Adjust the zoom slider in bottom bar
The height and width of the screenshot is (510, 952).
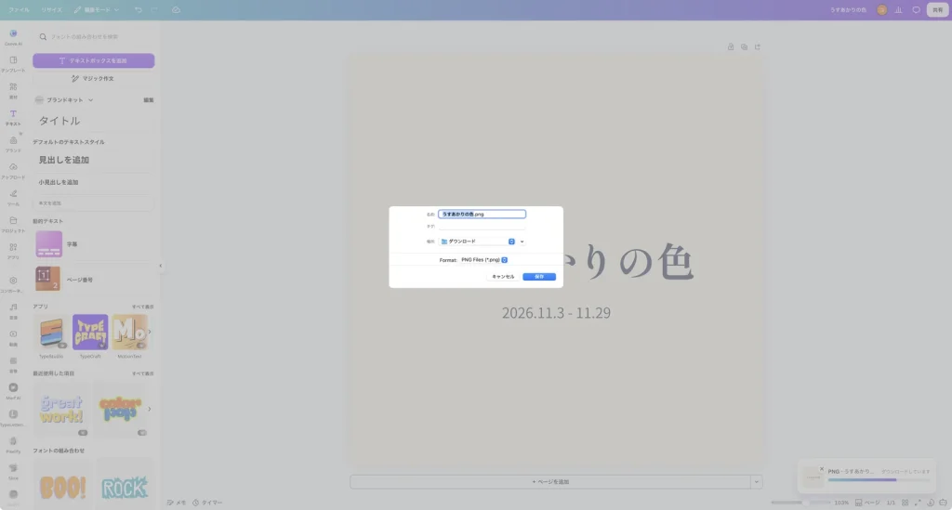(800, 503)
